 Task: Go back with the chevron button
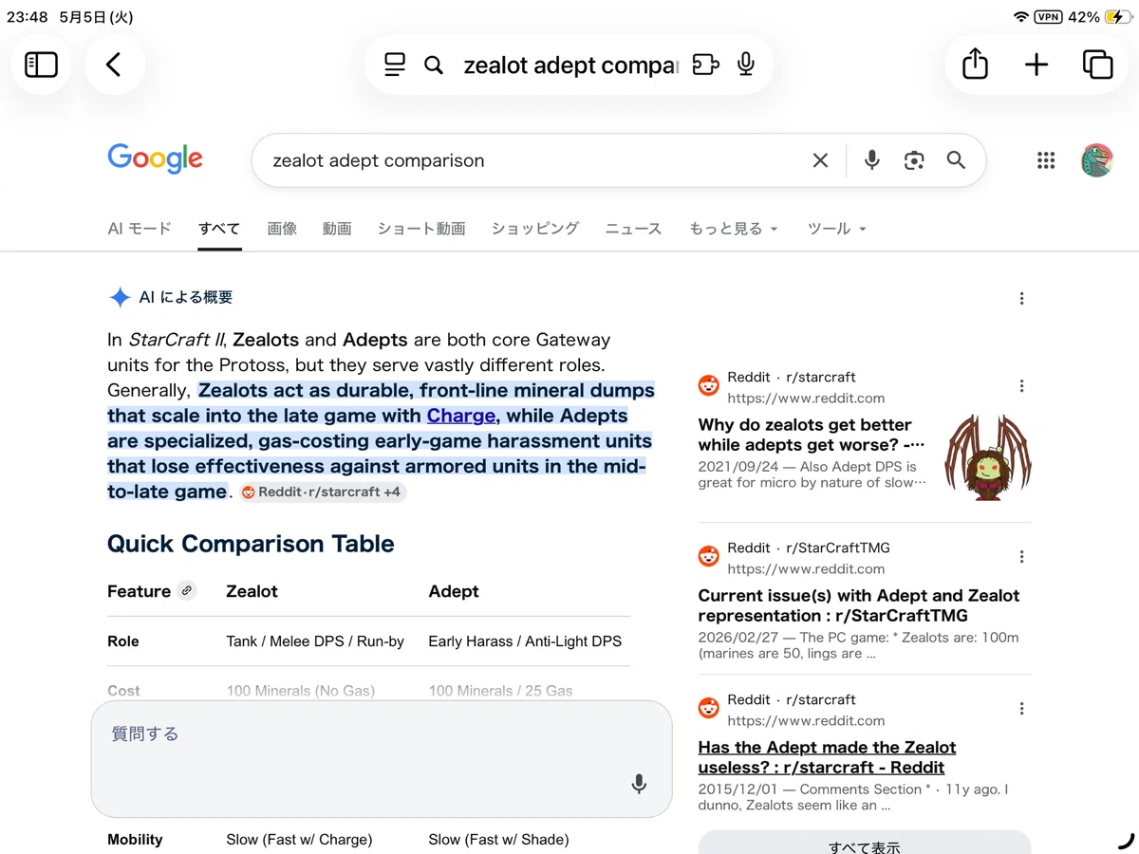pos(114,65)
